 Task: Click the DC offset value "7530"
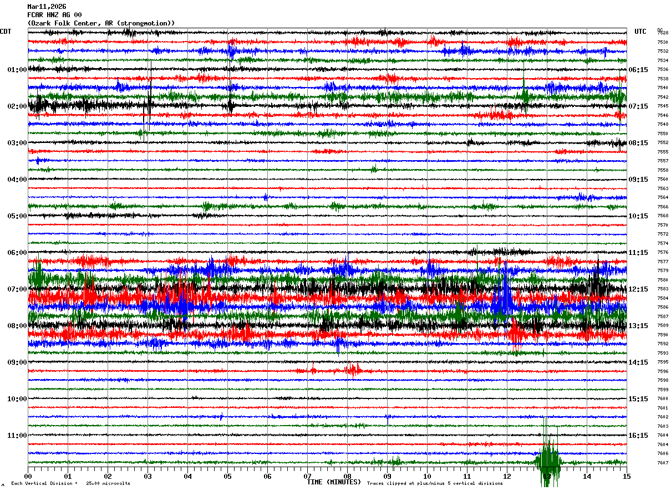663,42
